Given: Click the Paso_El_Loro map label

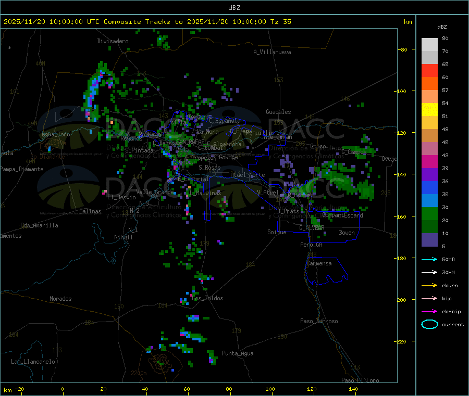Looking at the screenshot, I should click(x=360, y=380).
